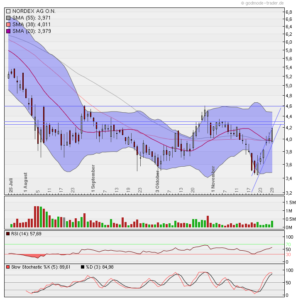The height and width of the screenshot is (301, 303).
Task: Click the 0.5M volume axis label
Action: [291, 219]
